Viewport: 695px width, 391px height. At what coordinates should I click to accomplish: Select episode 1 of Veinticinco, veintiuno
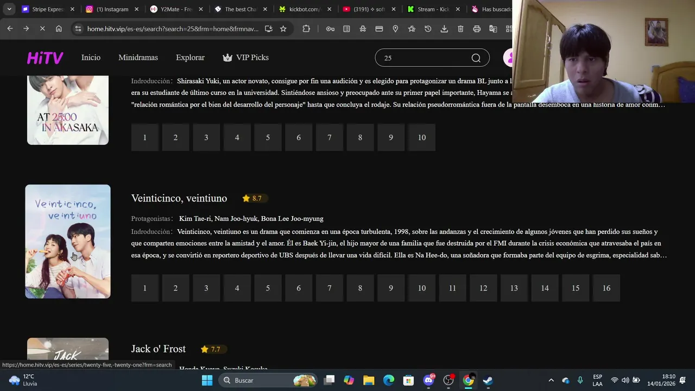145,288
